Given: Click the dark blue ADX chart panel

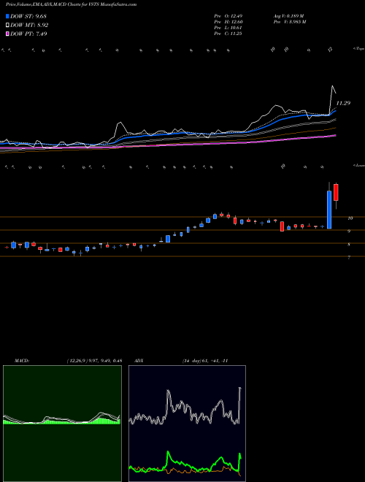Looking at the screenshot, I should pos(187,424).
